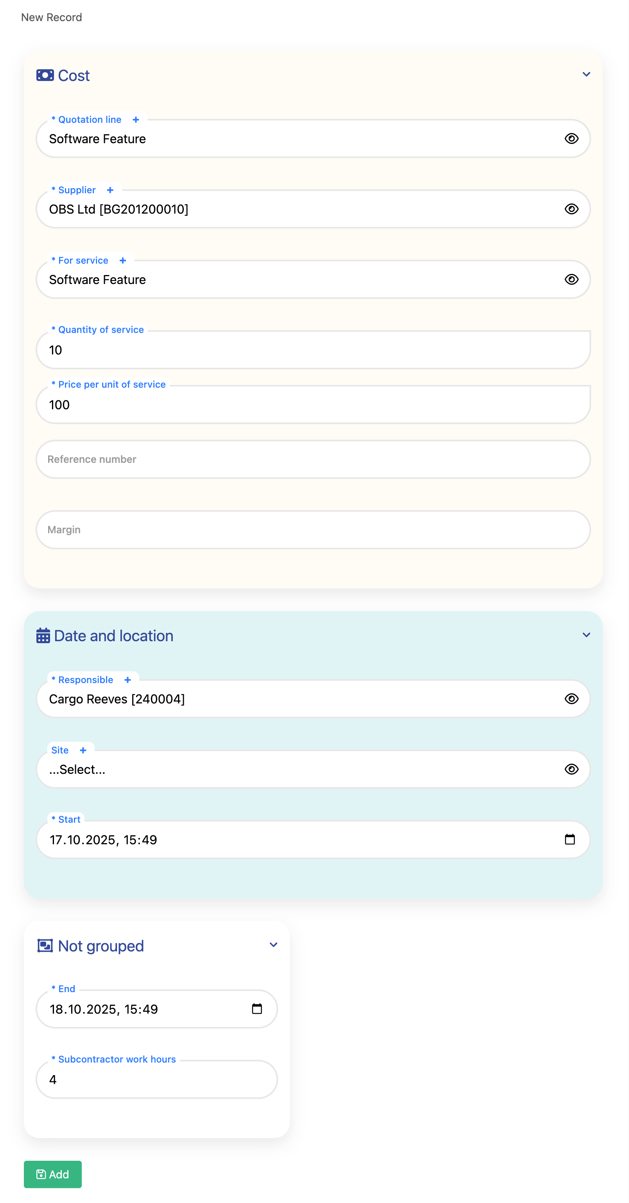The width and height of the screenshot is (629, 1203).
Task: Click the green Add button
Action: click(53, 1174)
